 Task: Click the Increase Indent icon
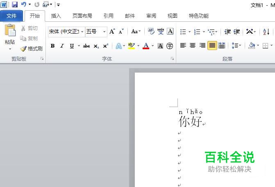pos(237,32)
